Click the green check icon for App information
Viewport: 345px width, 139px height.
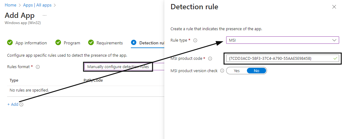point(10,43)
